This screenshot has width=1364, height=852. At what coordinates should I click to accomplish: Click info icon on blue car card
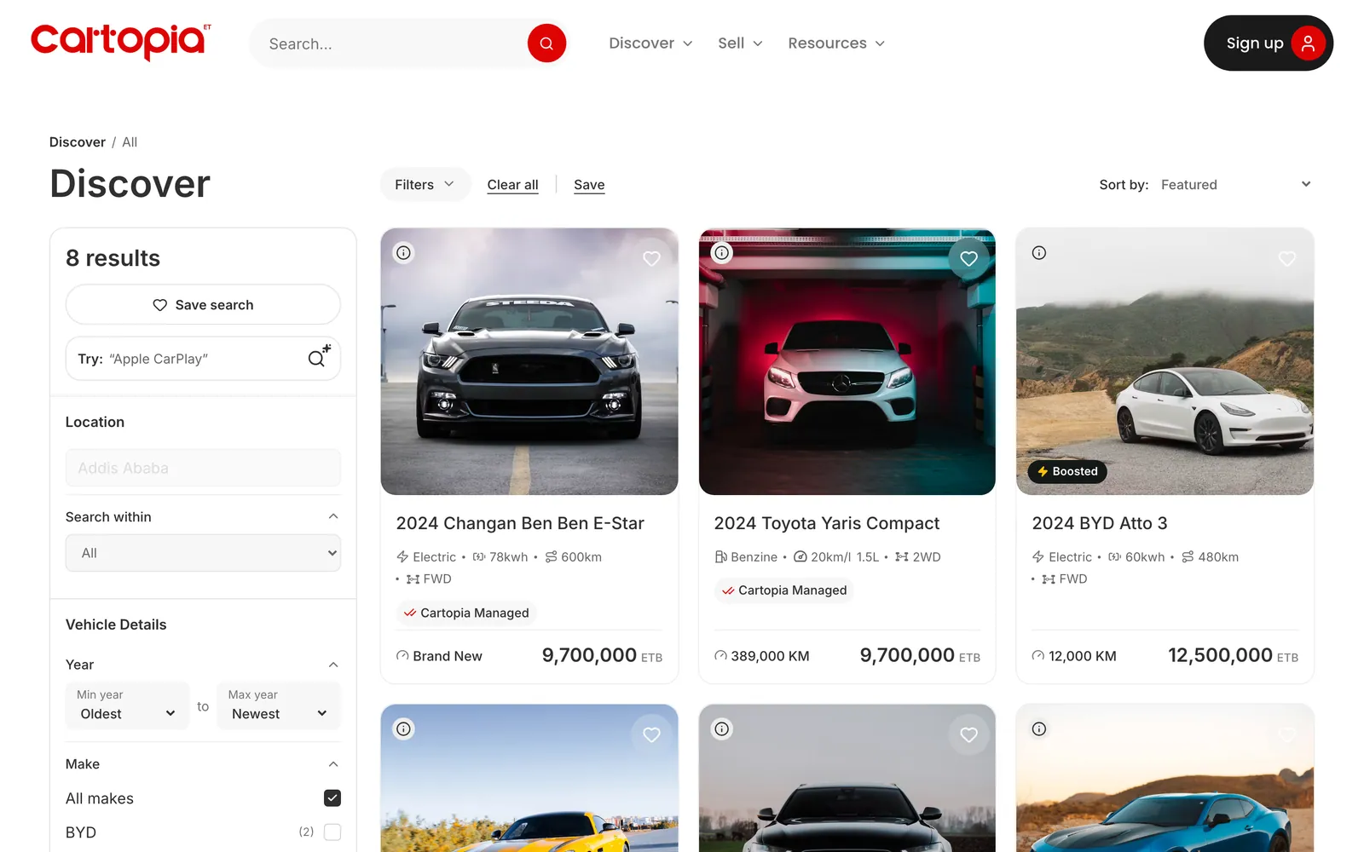[1039, 729]
